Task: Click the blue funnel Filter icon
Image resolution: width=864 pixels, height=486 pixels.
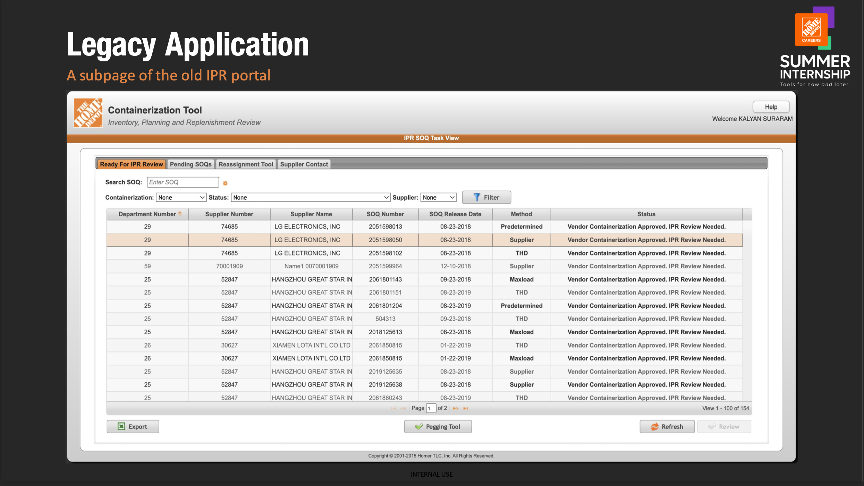Action: 477,197
